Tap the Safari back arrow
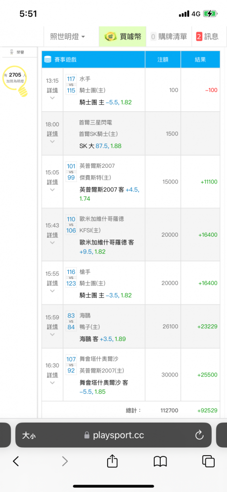 click(16, 461)
